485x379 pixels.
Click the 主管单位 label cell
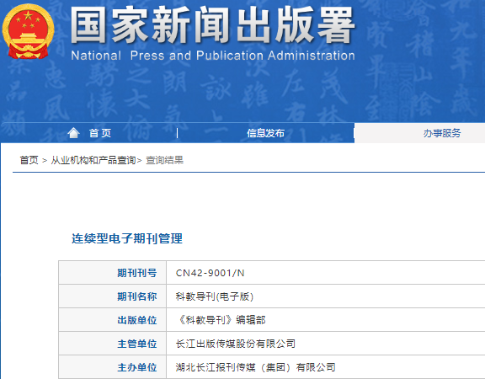coord(113,344)
